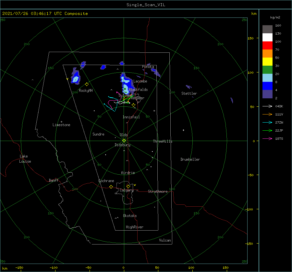Click the orange 111V track arrow in legend
The height and width of the screenshot is (272, 292).
click(x=267, y=114)
